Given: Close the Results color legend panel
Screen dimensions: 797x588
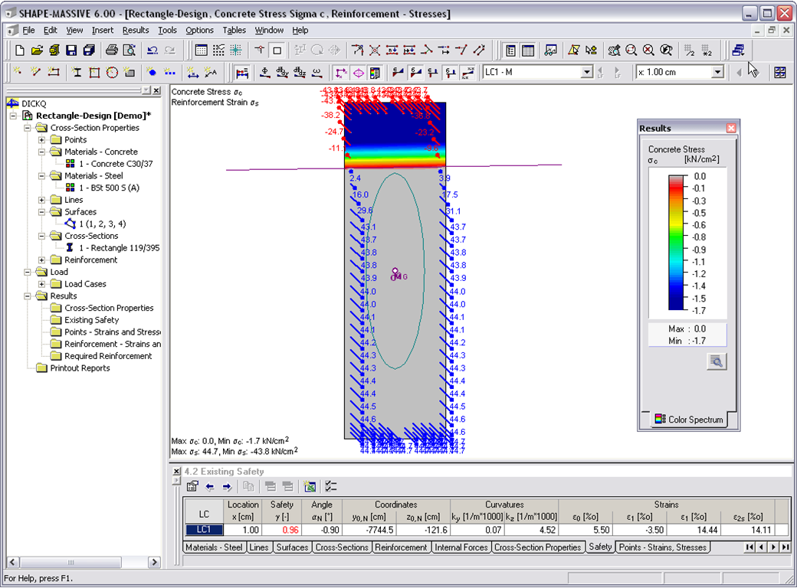Looking at the screenshot, I should (x=731, y=128).
